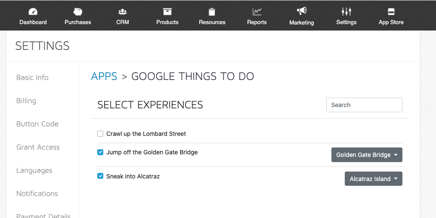Open Notifications settings section
This screenshot has height=218, width=436.
point(37,193)
